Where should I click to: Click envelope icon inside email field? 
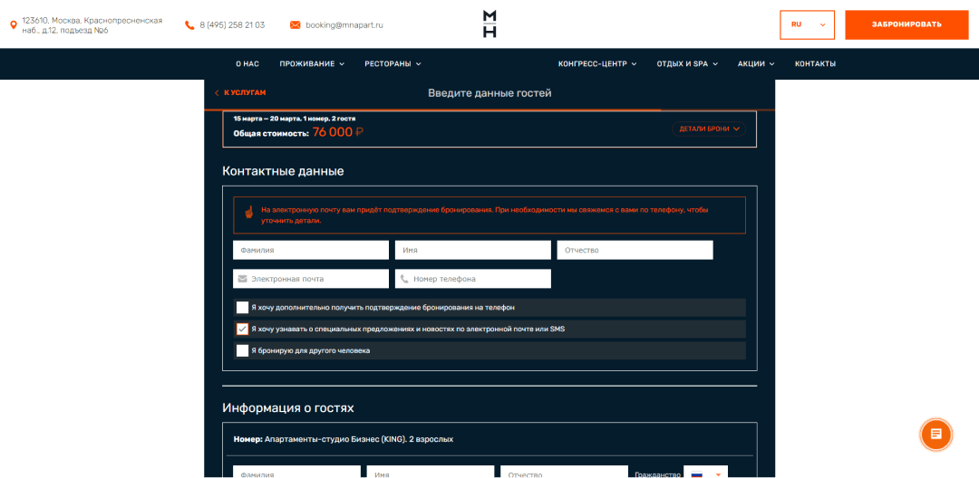[242, 279]
